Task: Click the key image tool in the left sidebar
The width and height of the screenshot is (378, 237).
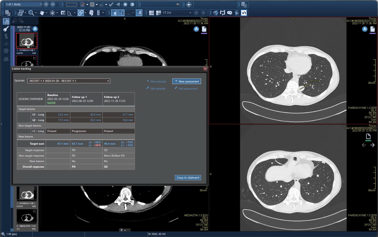Action: [x=6, y=29]
